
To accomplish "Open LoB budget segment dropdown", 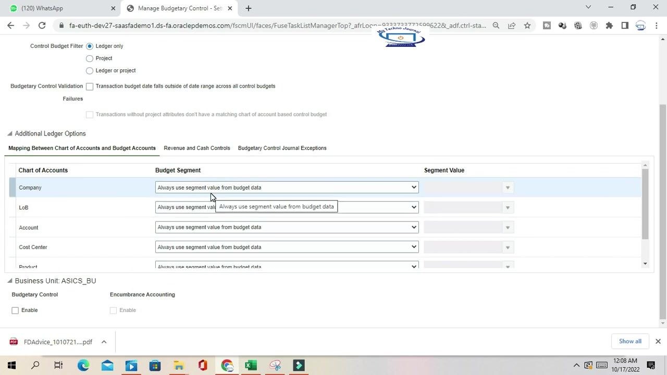I will [x=287, y=207].
